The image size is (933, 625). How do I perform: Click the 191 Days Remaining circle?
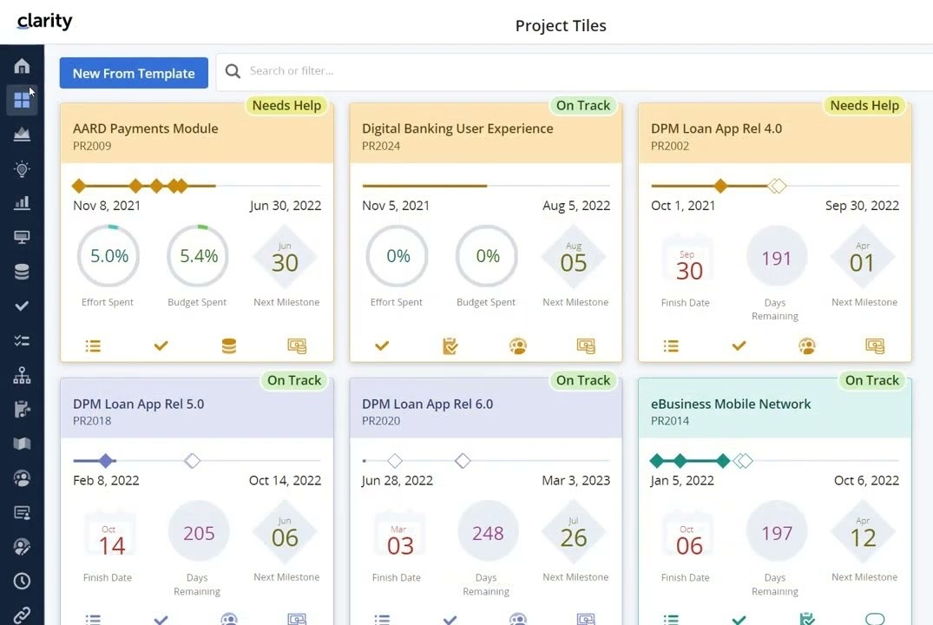click(x=777, y=257)
